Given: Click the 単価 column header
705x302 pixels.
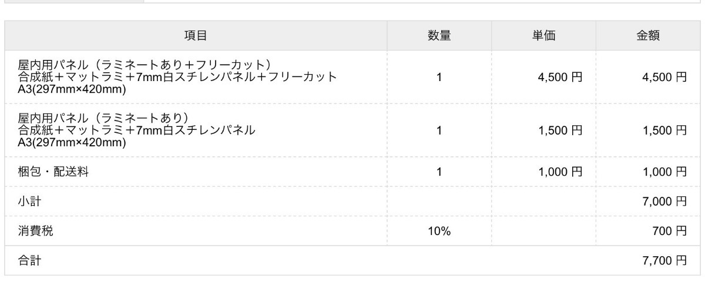Looking at the screenshot, I should 543,36.
